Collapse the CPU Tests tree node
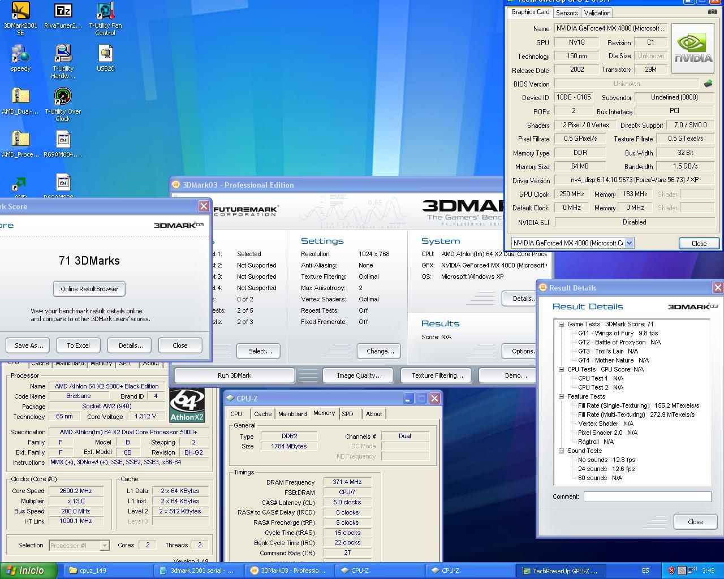Screen dimensions: 724x579 click(x=561, y=369)
